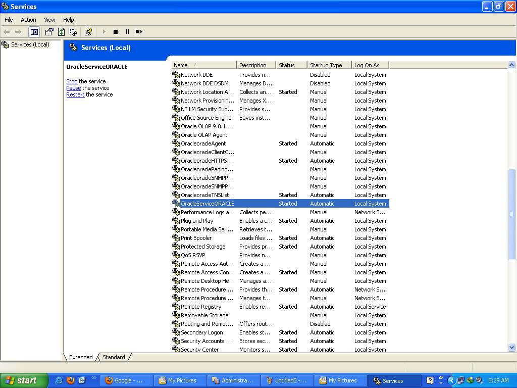Image resolution: width=517 pixels, height=388 pixels.
Task: Sort by the Log On As column header
Action: coord(370,65)
